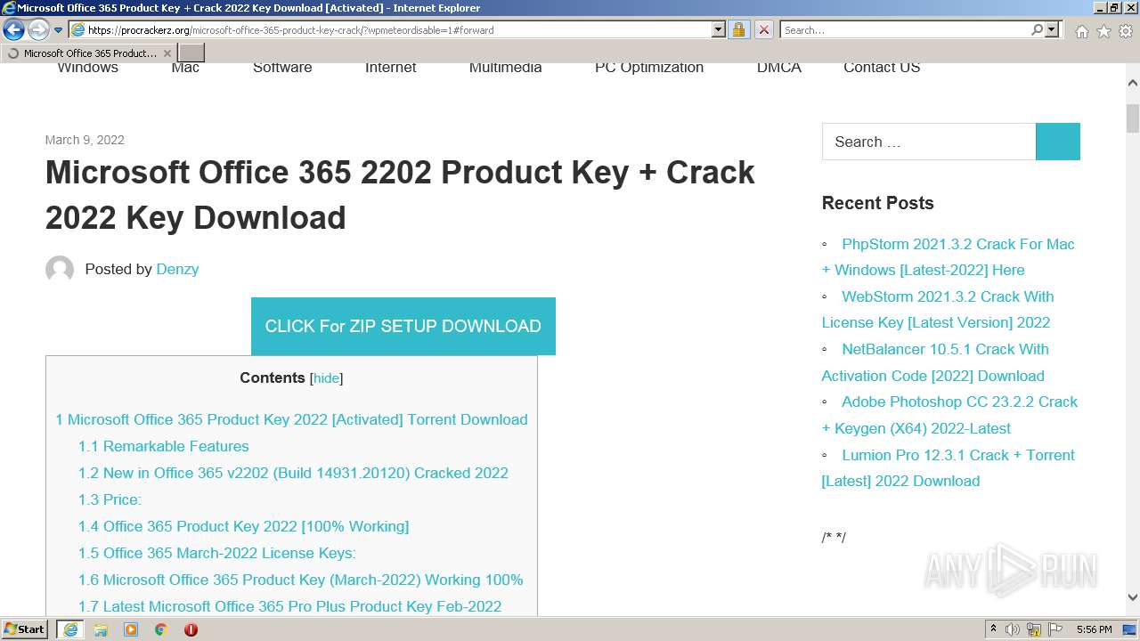1140x641 pixels.
Task: Open NetBalancer 10.5.1 Crack recent post
Action: tap(935, 362)
